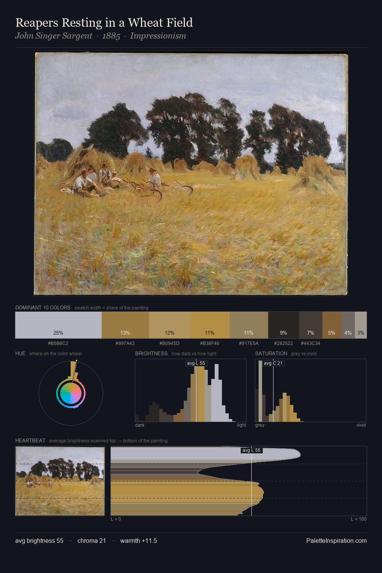Click hex code #B5B6C2

point(58,343)
